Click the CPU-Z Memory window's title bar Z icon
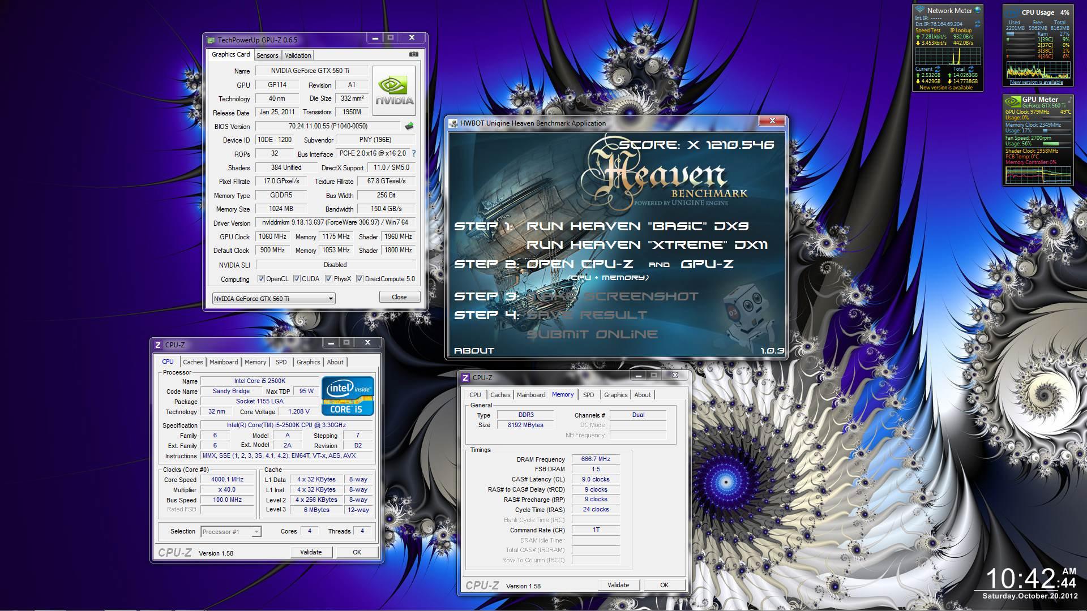 click(465, 377)
